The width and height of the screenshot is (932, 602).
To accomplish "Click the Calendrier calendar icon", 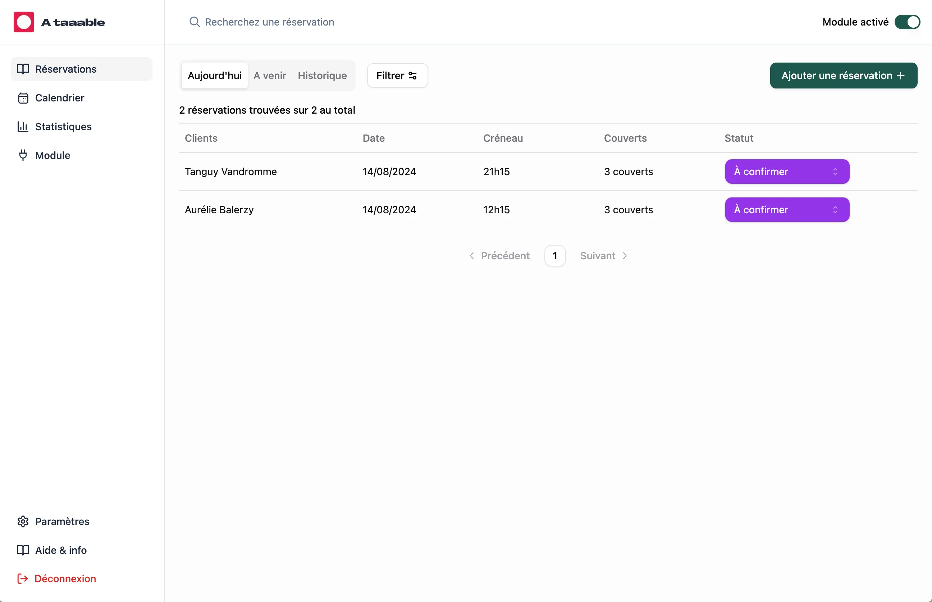I will pos(23,98).
